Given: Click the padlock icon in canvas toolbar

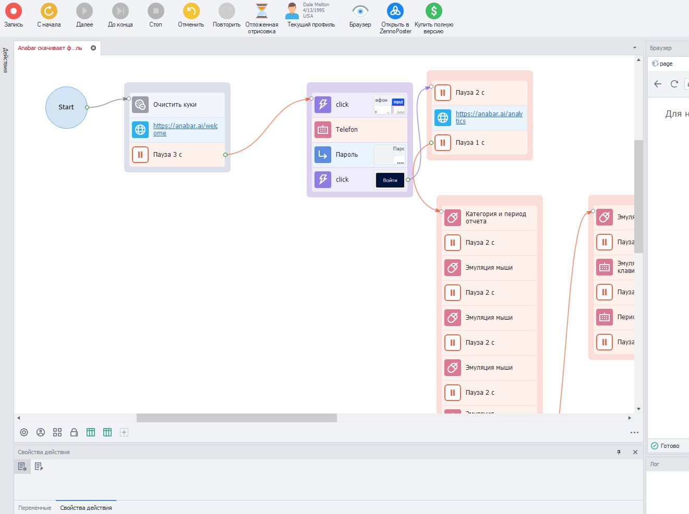Looking at the screenshot, I should pyautogui.click(x=74, y=432).
